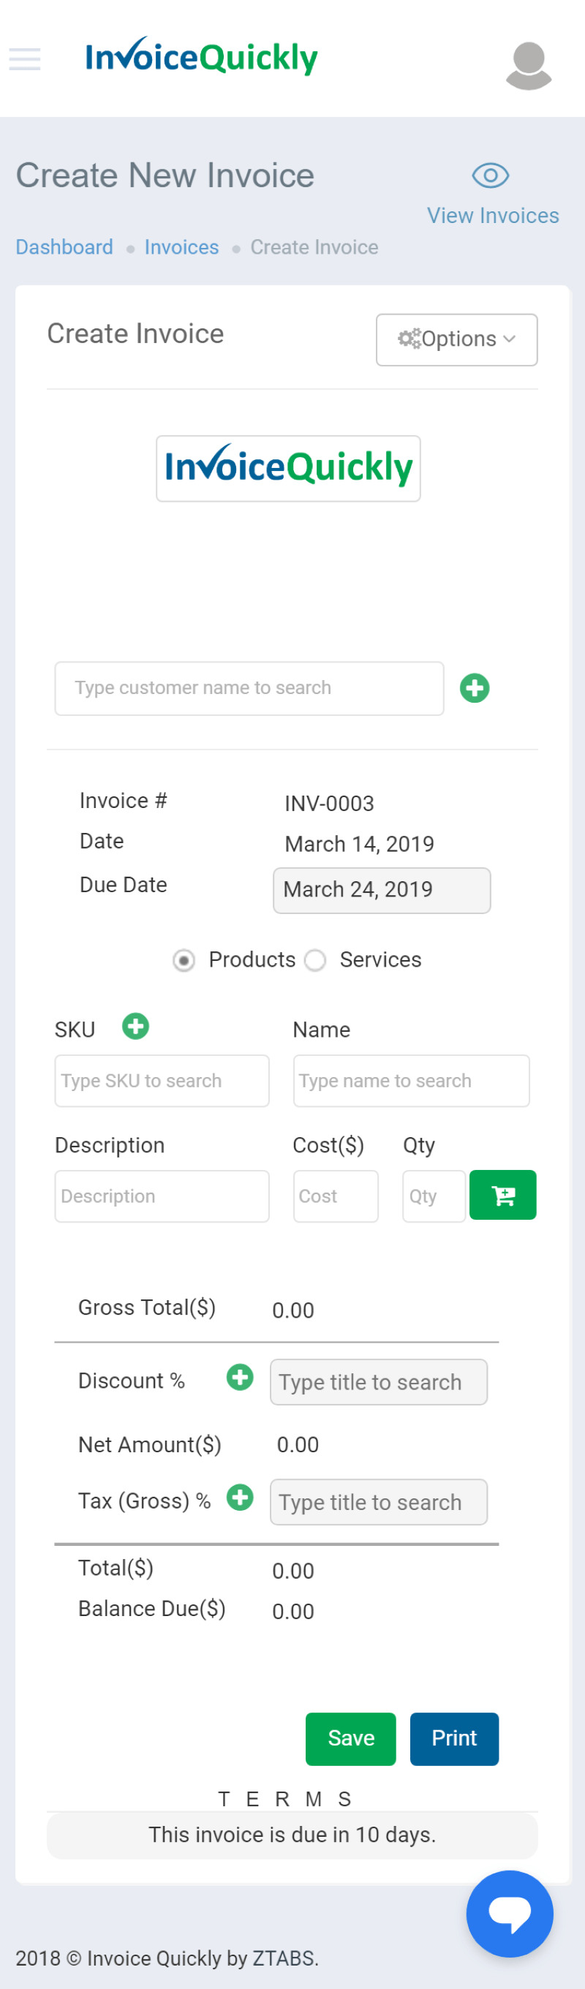This screenshot has height=1989, width=585.
Task: Click the eye icon above View Invoices
Action: [x=490, y=176]
